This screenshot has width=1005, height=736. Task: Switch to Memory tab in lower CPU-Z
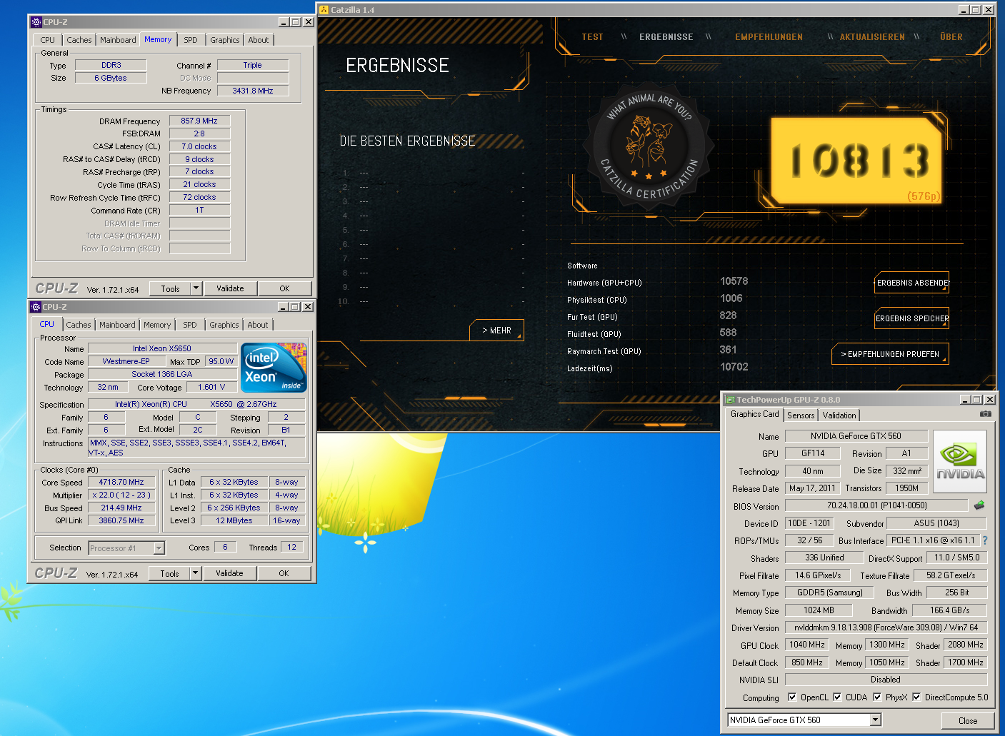click(x=157, y=325)
